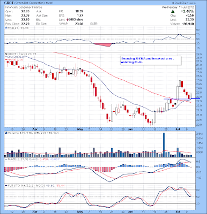Click the GDOT (Daily) candlestick legend icon
The image size is (207, 214).
coord(6,53)
